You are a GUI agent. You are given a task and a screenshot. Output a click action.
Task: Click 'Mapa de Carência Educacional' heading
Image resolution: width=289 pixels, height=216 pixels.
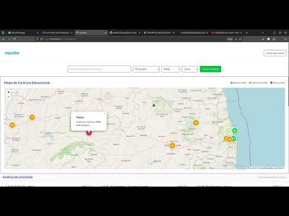(27, 83)
